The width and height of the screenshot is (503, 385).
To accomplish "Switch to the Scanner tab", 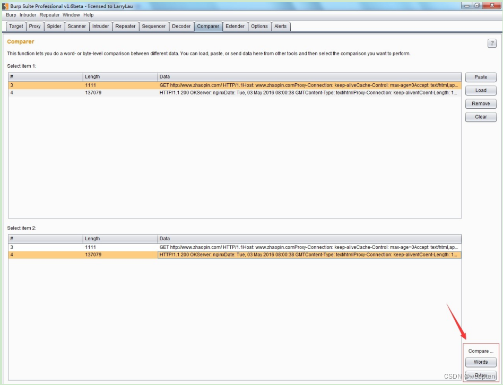I will click(76, 27).
